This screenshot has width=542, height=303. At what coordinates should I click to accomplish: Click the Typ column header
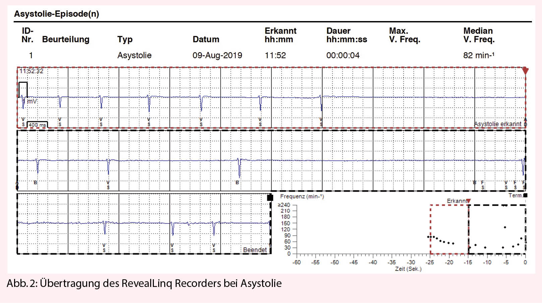click(x=125, y=39)
